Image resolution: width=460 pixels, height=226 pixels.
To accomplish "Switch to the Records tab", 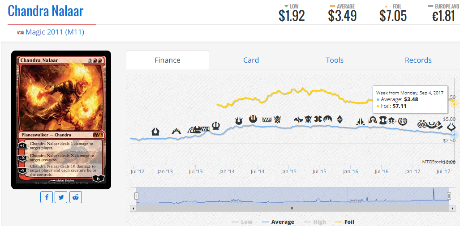I will pyautogui.click(x=418, y=60).
